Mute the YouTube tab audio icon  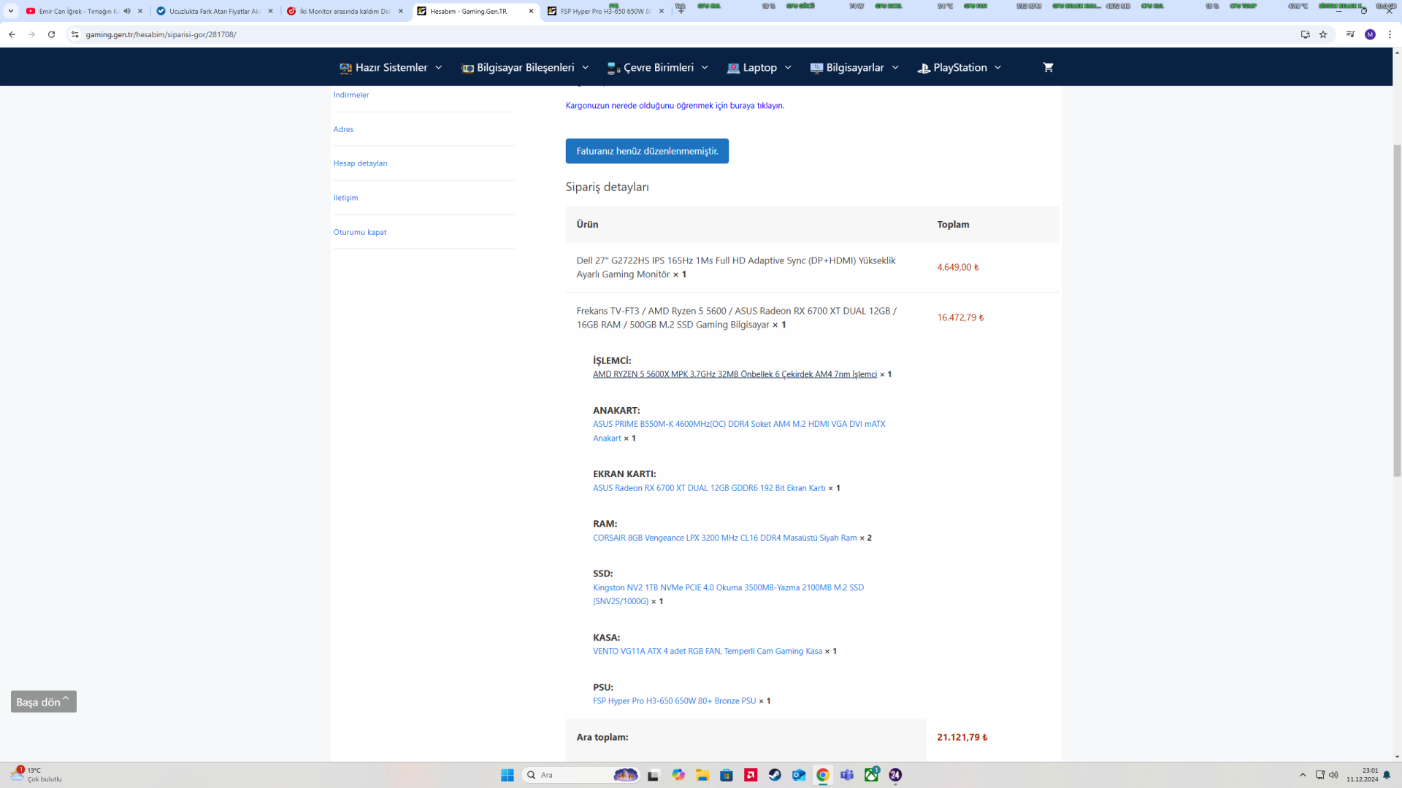[x=127, y=11]
